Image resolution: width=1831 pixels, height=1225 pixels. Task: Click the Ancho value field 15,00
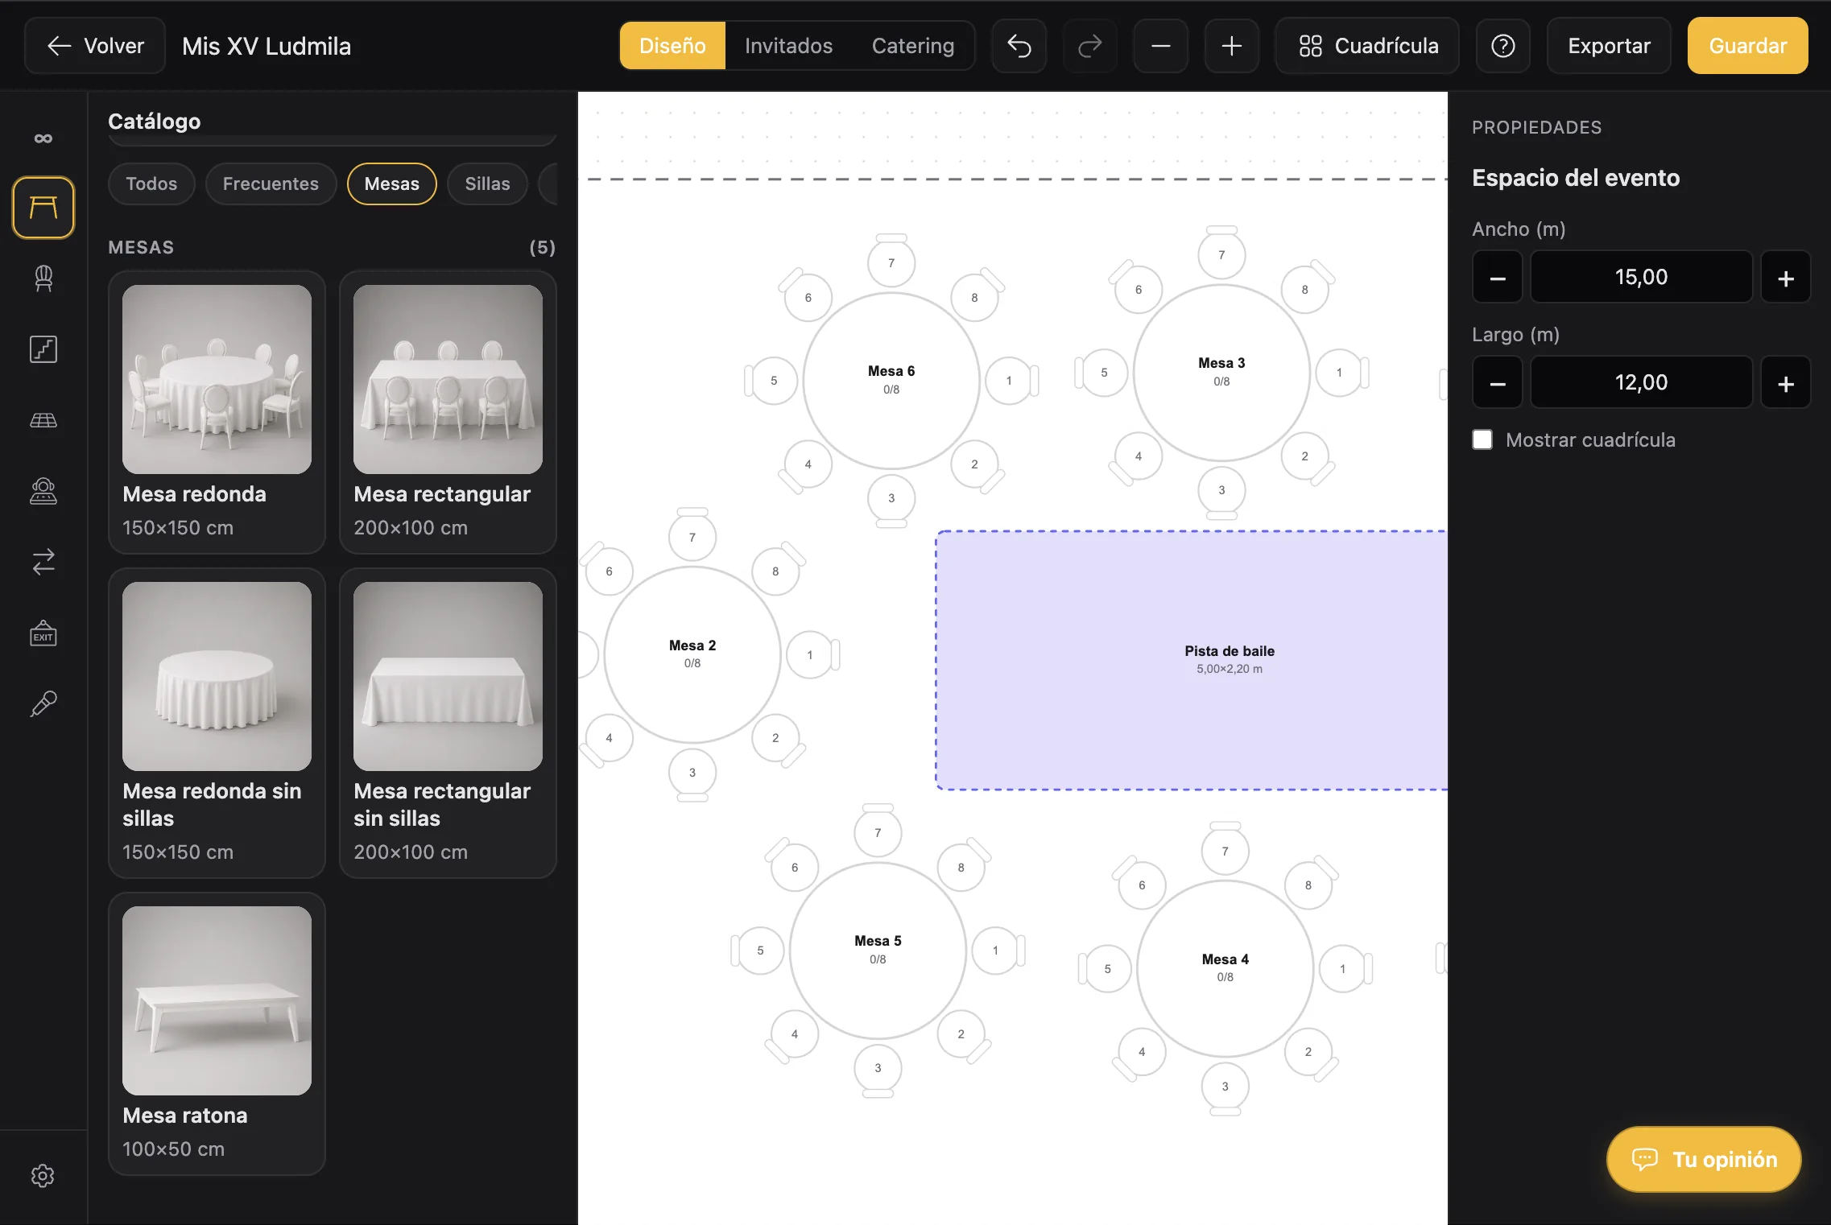coord(1641,277)
